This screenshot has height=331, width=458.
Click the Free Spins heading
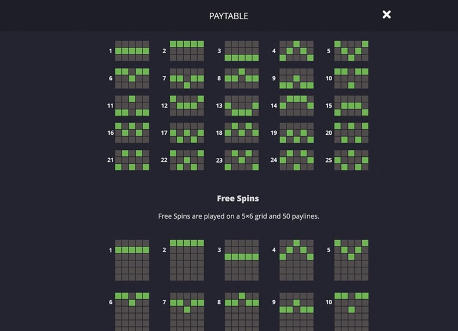click(x=238, y=198)
